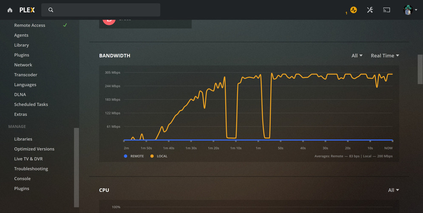Click the main page scrollbar thumb

[x=420, y=69]
